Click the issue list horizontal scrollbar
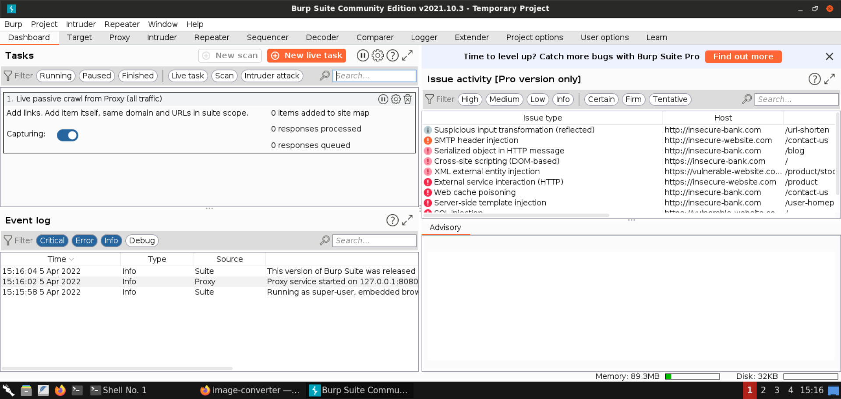This screenshot has height=399, width=841. 516,215
